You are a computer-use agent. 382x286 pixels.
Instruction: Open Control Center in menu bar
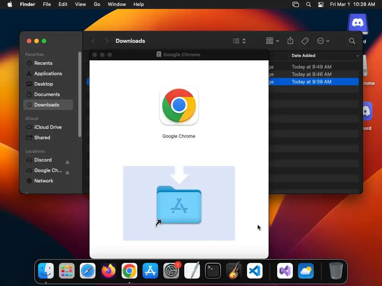[321, 4]
